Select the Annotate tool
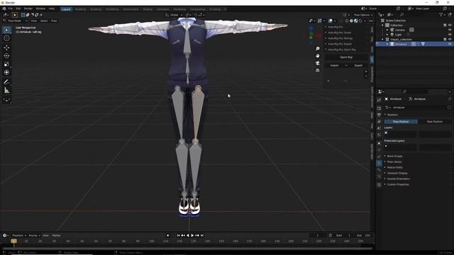This screenshot has width=454, height=255. 6,82
